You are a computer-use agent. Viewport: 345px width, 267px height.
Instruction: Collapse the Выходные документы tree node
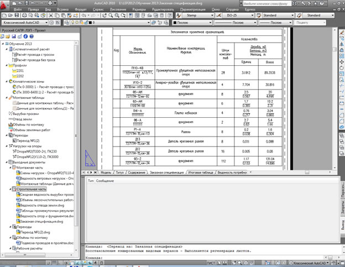click(7, 163)
